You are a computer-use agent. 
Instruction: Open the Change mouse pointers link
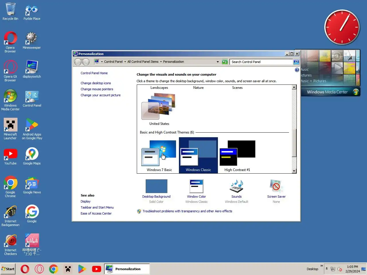coord(97,89)
